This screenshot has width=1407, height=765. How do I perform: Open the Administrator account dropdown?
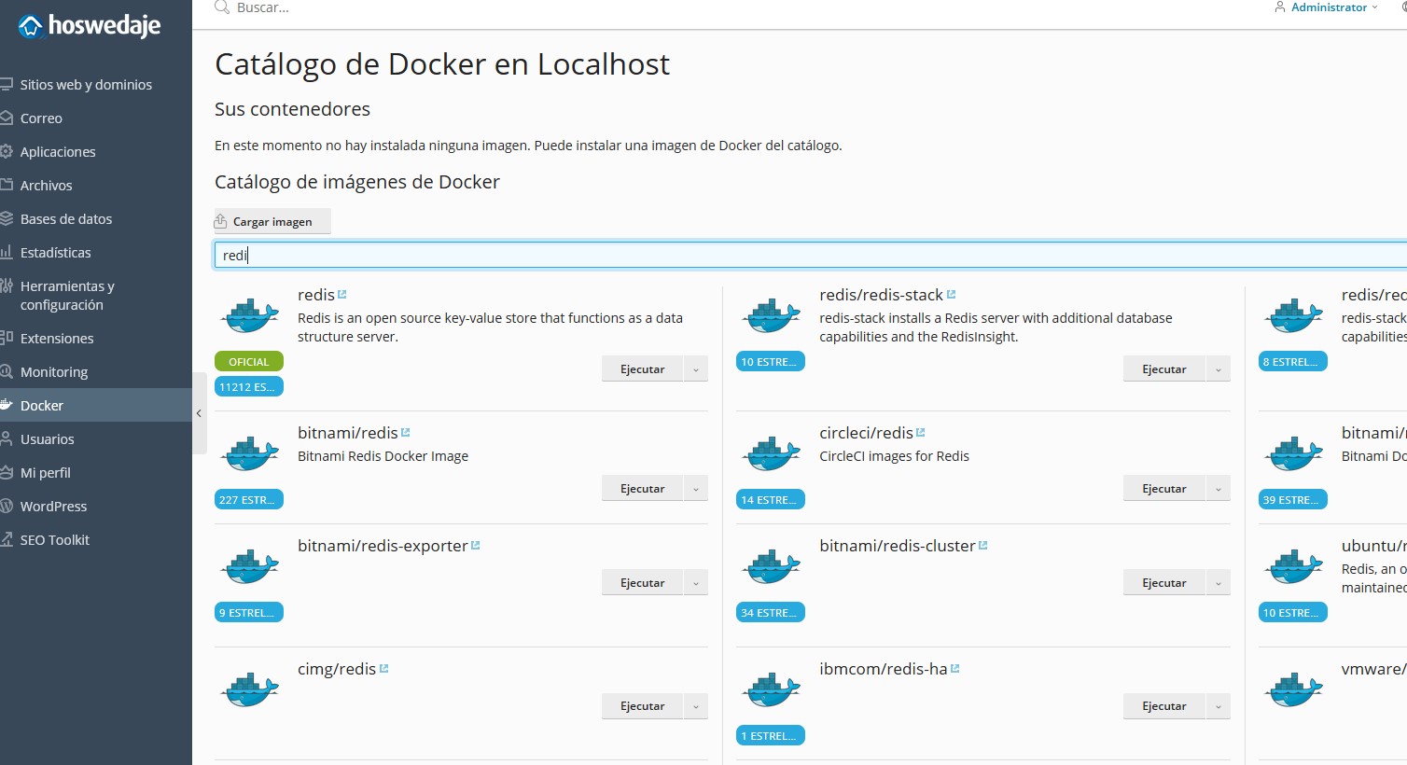tap(1326, 7)
